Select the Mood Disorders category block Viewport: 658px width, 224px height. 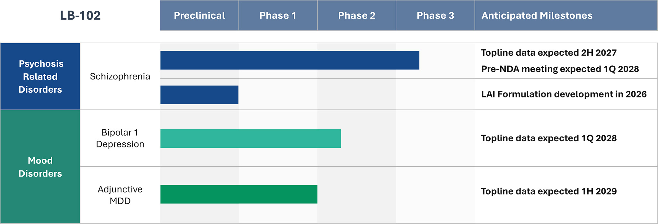click(40, 167)
